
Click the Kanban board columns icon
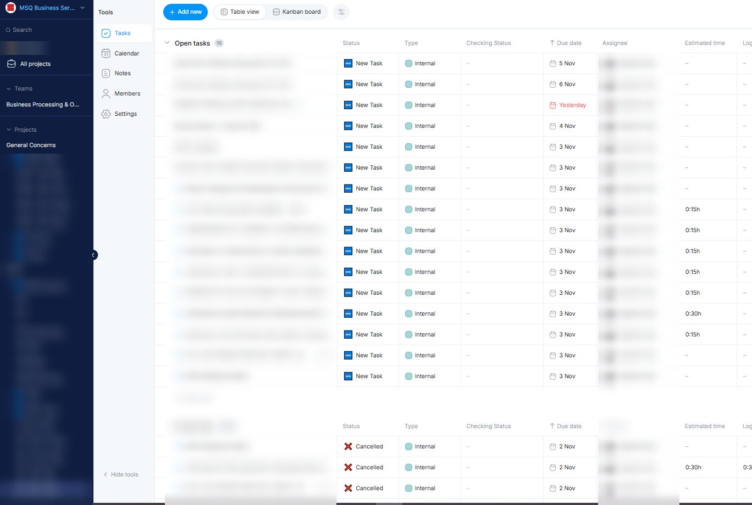[x=277, y=12]
